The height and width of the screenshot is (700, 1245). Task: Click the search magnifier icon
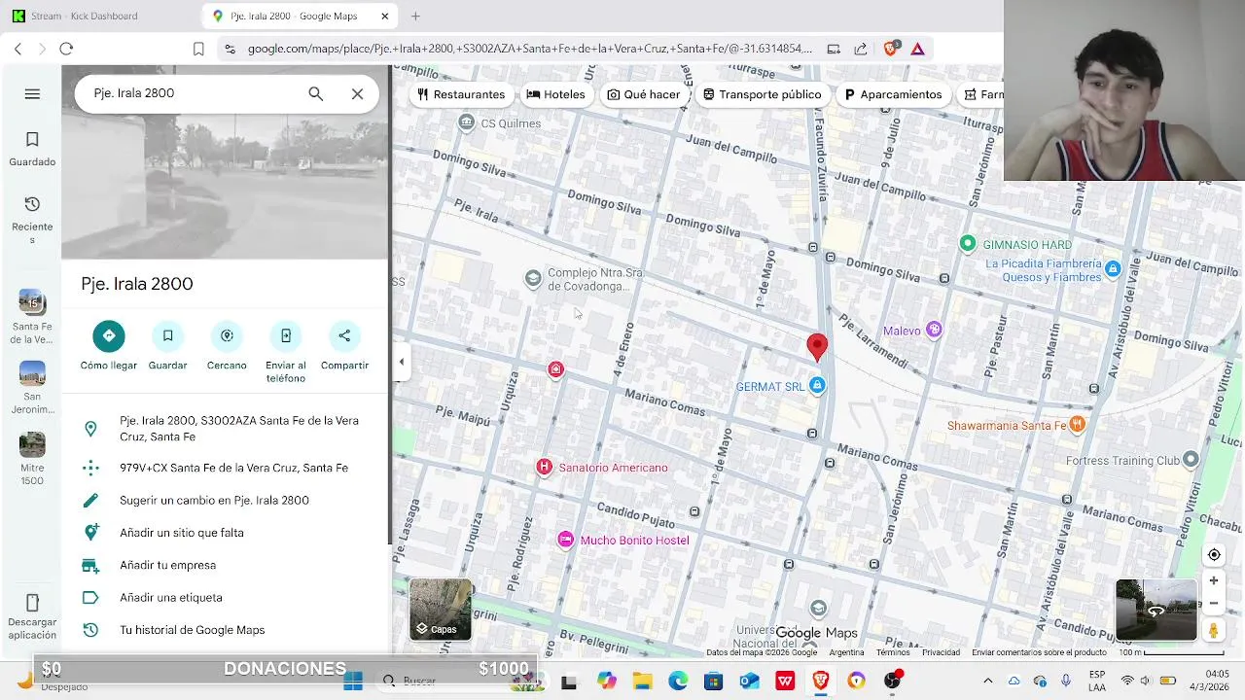pos(315,93)
